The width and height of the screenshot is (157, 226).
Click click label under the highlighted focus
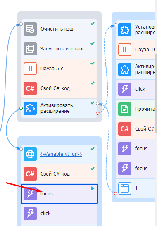coord(45,214)
